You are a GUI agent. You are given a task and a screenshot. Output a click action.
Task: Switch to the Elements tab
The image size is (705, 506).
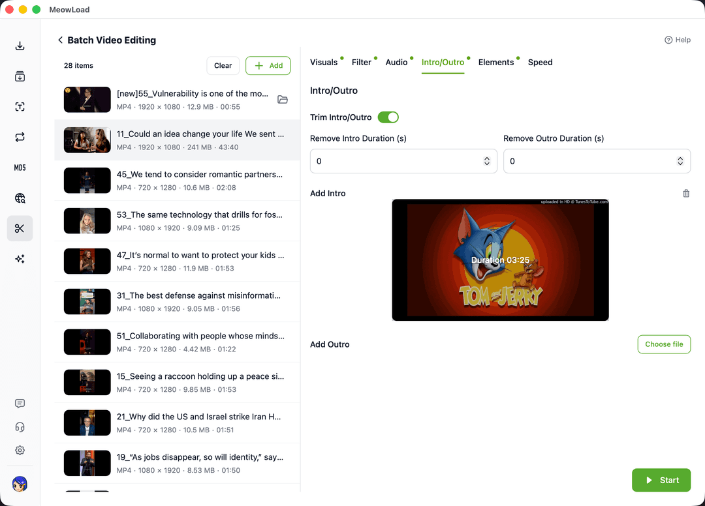tap(496, 63)
